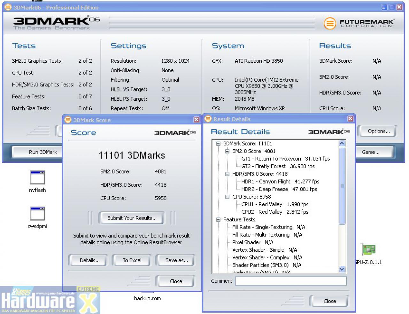Viewport: 409px width, 314px height.
Task: Select HDR2 - Deep Freeze row
Action: (279, 189)
